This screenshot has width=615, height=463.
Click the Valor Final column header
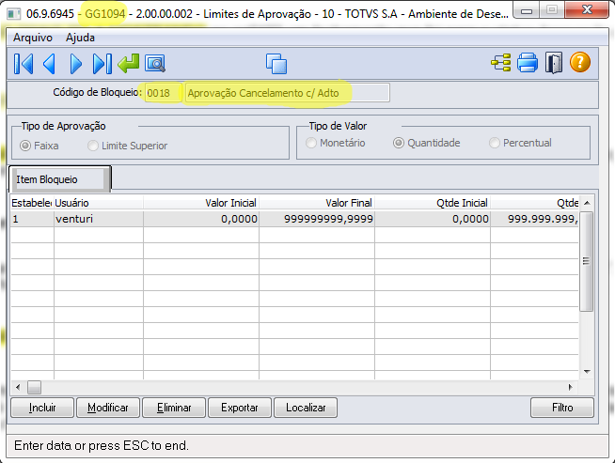317,203
